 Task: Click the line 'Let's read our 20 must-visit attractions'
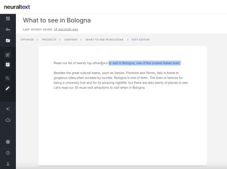point(99,88)
